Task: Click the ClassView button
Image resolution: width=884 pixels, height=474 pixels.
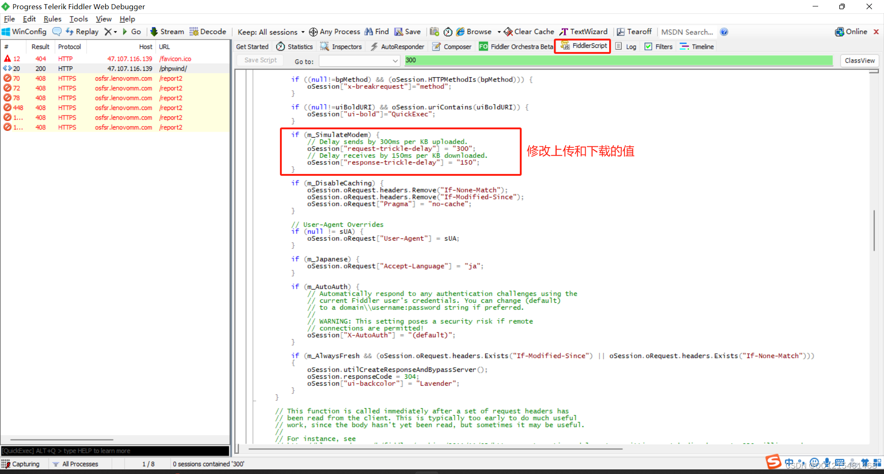Action: [860, 61]
